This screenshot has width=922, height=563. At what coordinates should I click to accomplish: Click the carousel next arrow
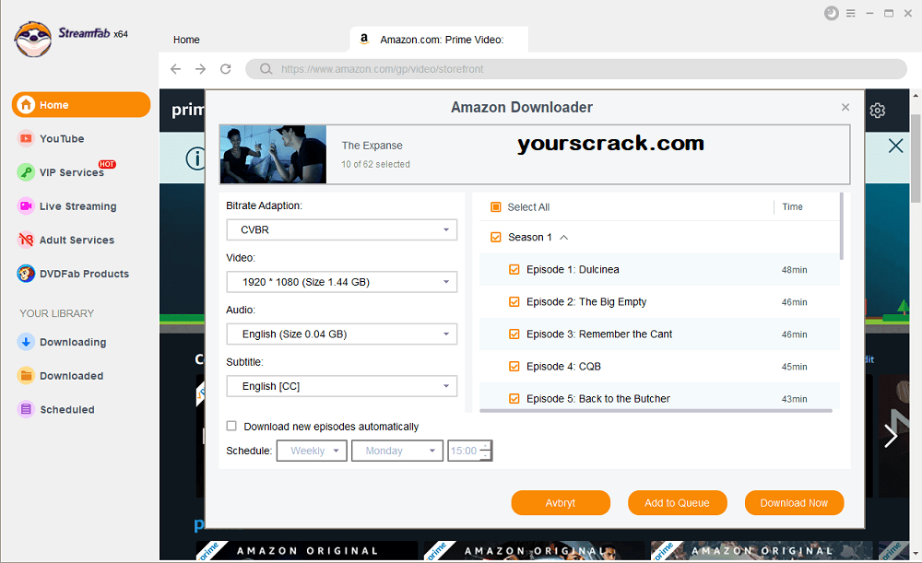pyautogui.click(x=891, y=436)
